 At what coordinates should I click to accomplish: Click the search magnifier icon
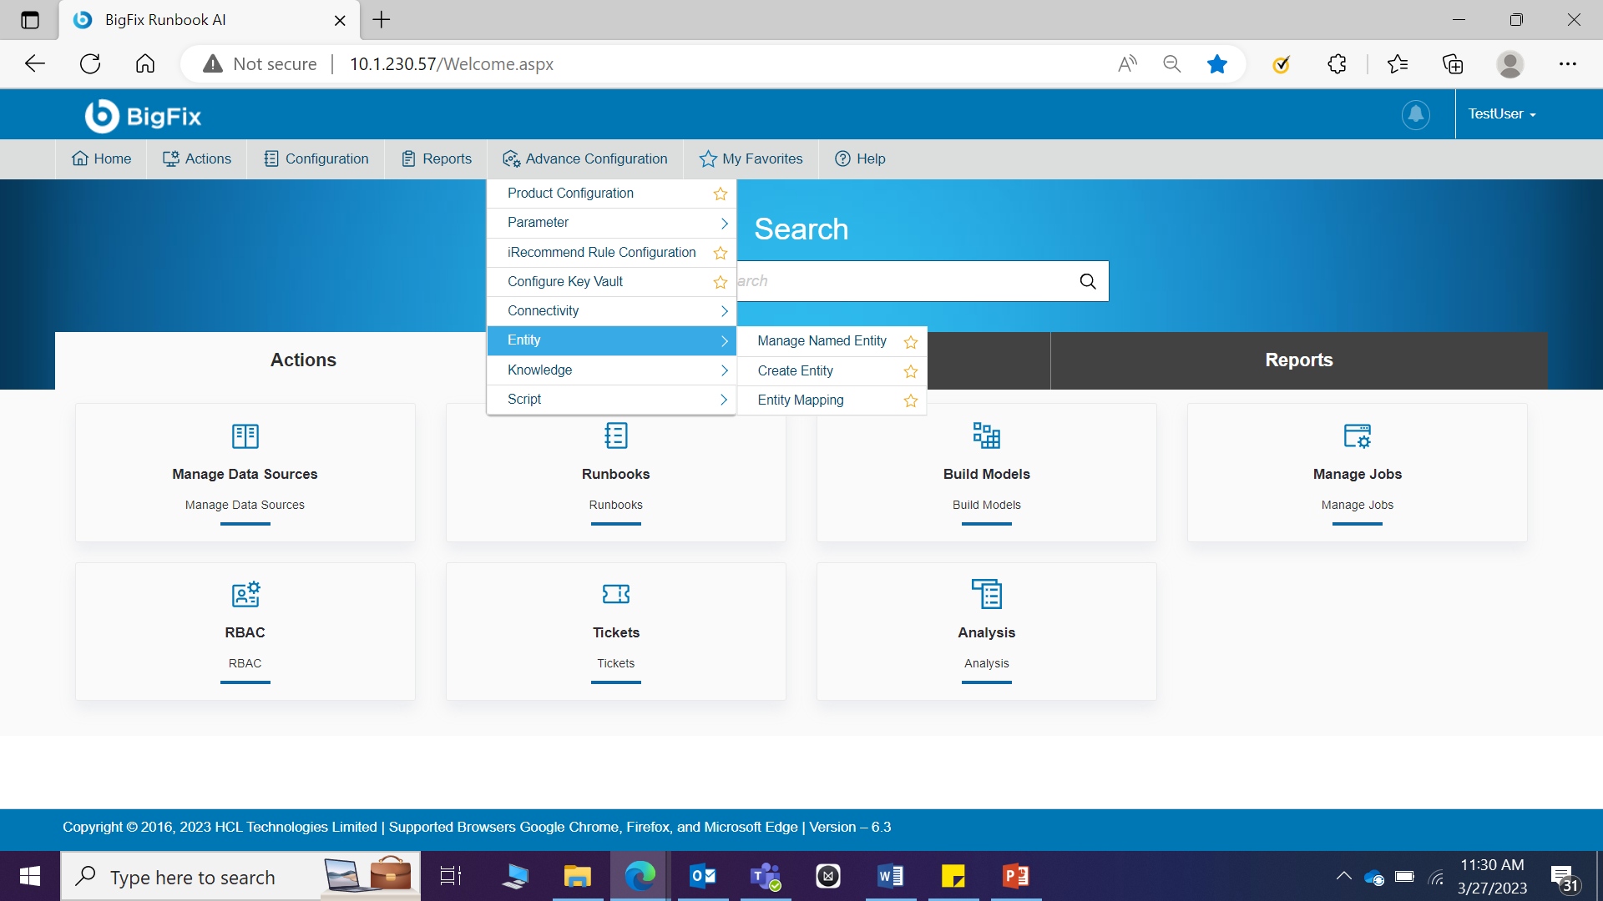[1087, 281]
